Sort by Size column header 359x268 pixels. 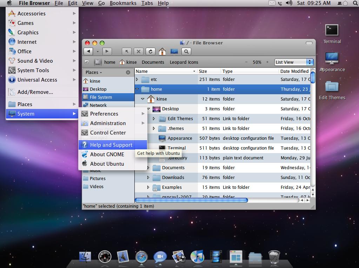[209, 71]
